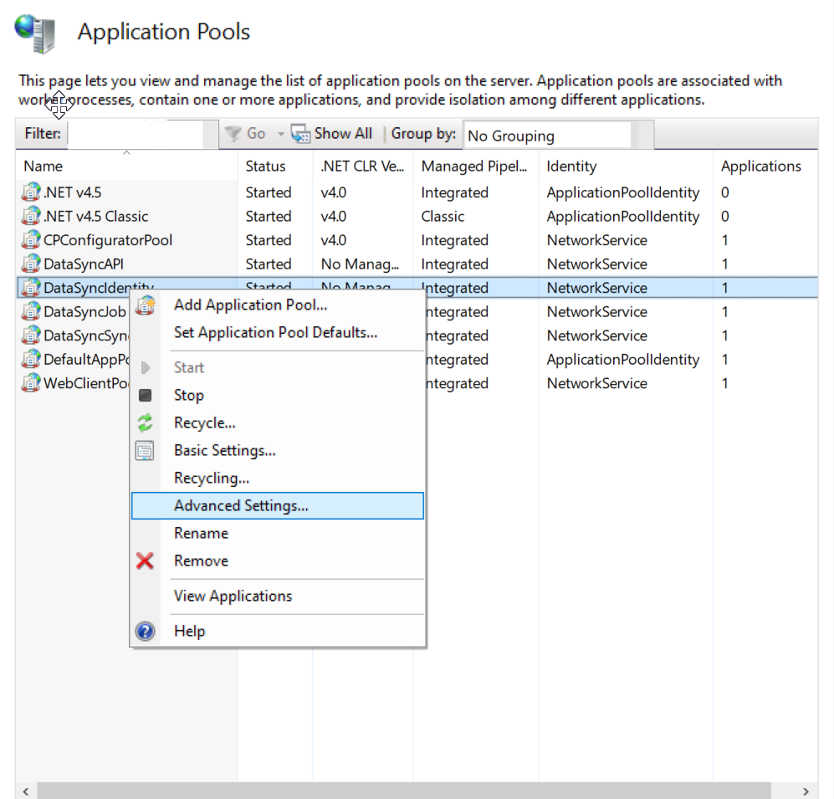Select Rename in the context menu
This screenshot has height=799, width=834.
[201, 534]
